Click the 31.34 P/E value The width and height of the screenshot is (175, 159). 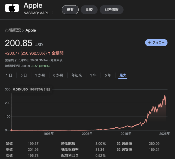[x=100, y=150]
